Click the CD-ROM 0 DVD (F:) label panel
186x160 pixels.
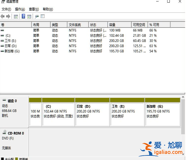(x=14, y=142)
